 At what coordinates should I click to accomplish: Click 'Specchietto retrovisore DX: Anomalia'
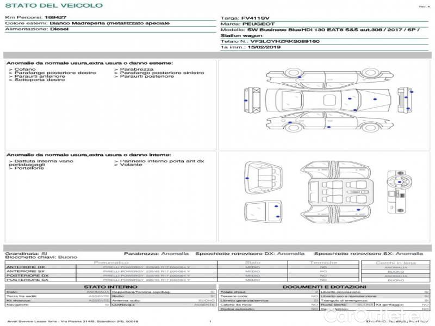point(250,253)
